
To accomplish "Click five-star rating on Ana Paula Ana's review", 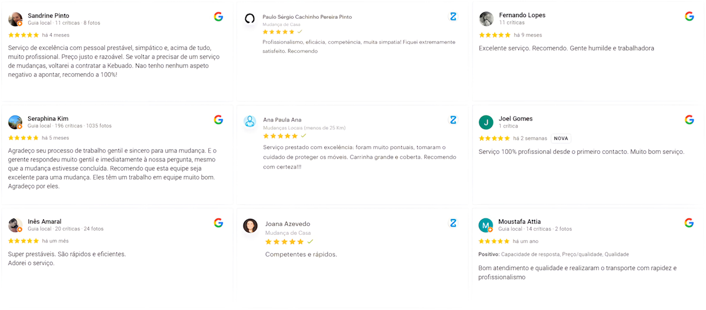I will click(x=280, y=136).
